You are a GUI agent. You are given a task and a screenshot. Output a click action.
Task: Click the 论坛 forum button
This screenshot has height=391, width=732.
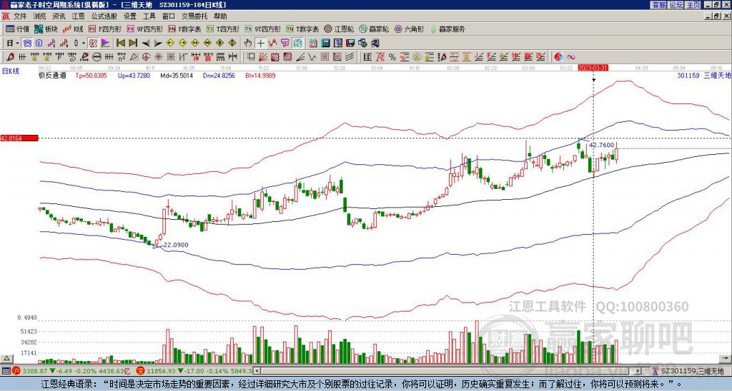point(676,4)
